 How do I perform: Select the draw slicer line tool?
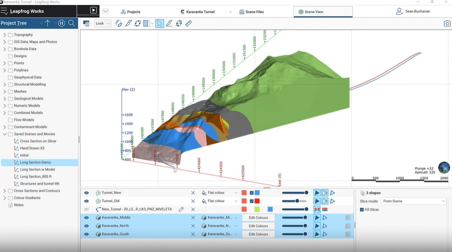128,24
